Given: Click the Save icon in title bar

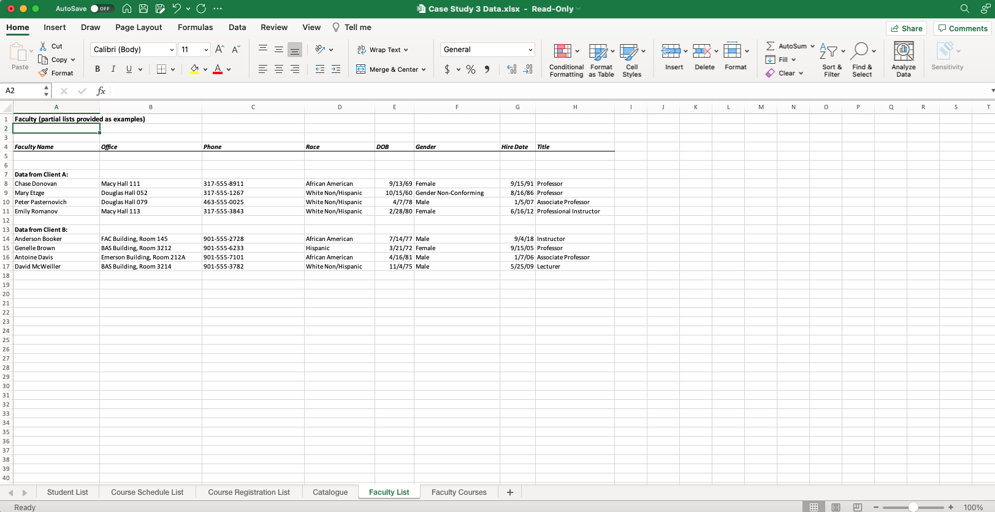Looking at the screenshot, I should click(x=143, y=9).
